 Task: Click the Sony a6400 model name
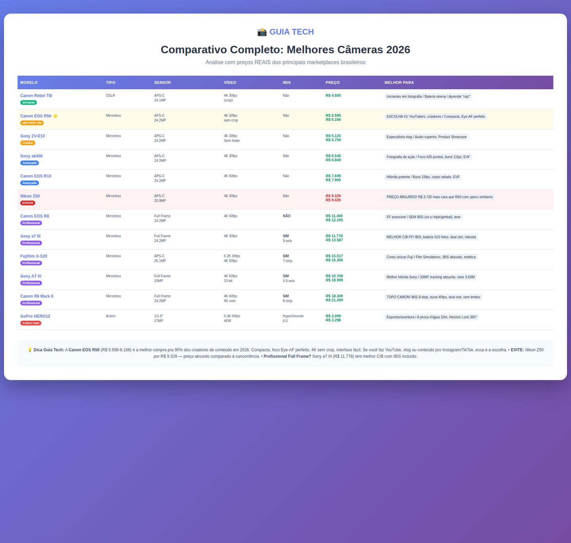click(x=31, y=156)
